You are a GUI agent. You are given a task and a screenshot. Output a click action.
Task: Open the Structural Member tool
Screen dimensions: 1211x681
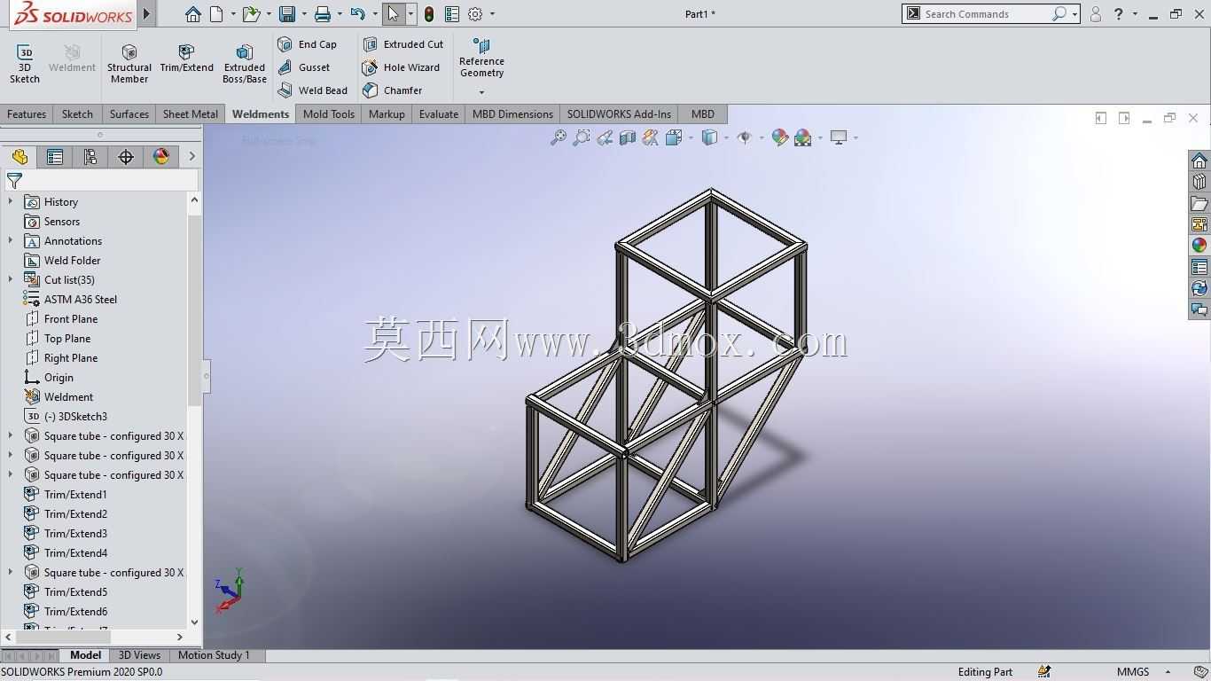(x=129, y=64)
